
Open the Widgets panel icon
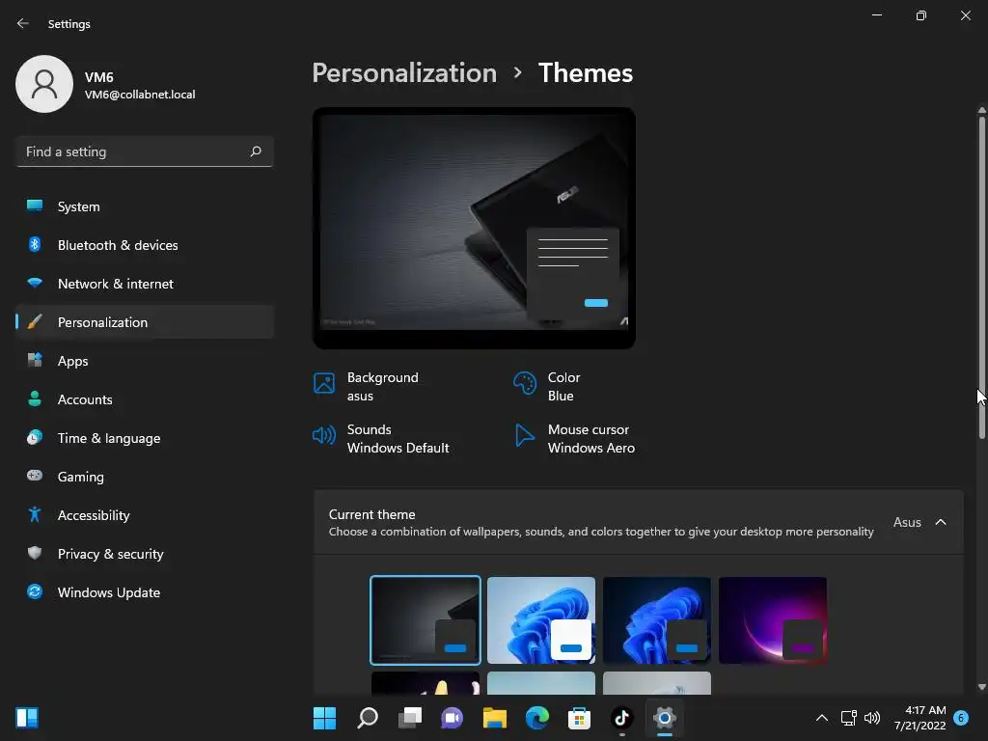27,718
